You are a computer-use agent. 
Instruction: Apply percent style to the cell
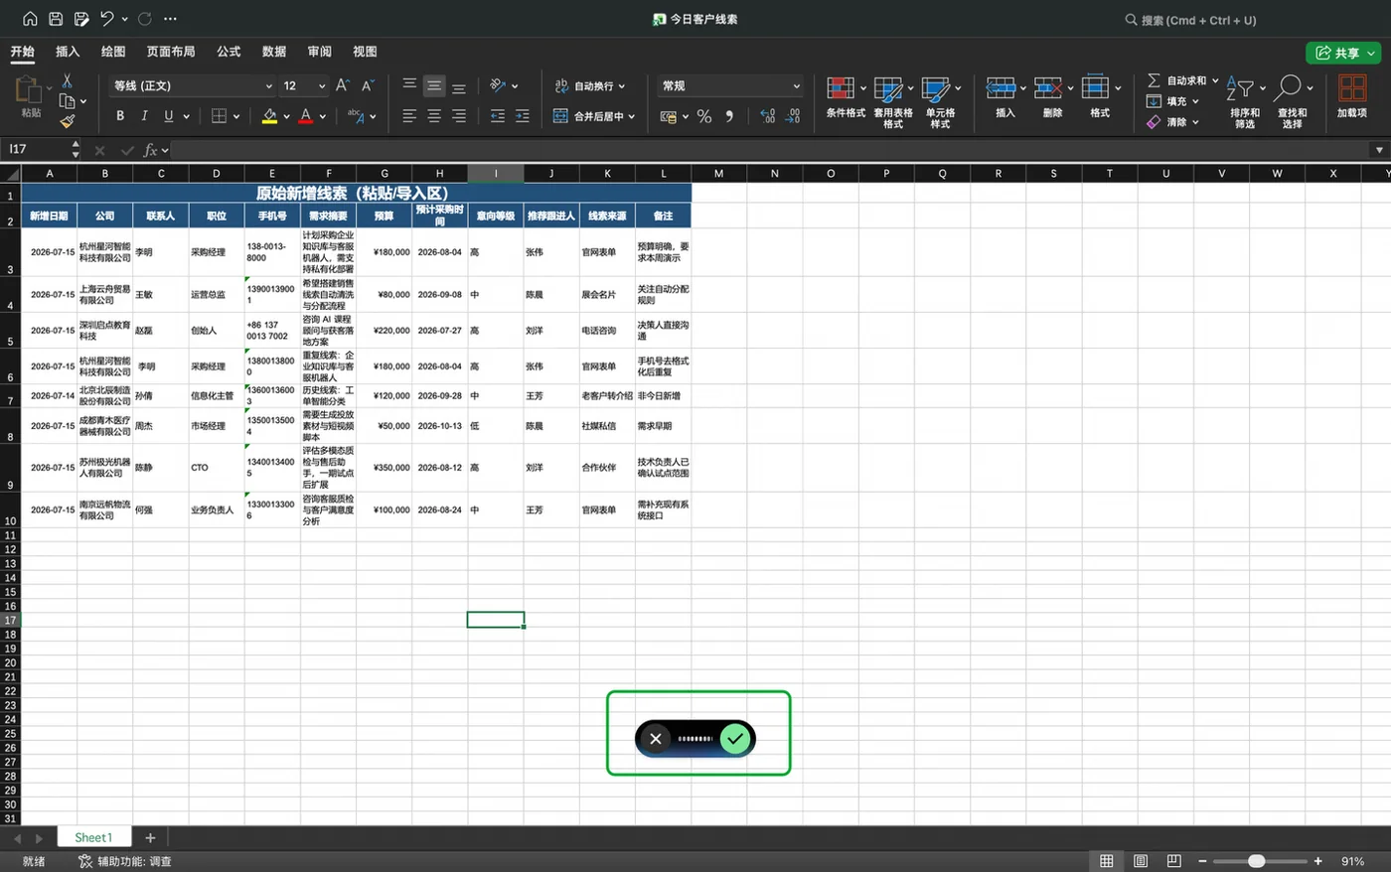pos(704,116)
